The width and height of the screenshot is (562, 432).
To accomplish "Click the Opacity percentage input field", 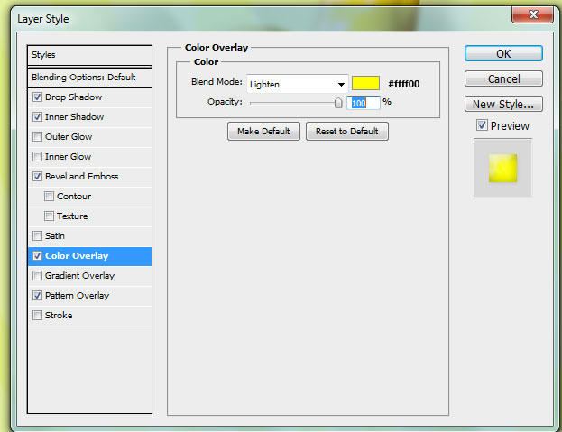I will [364, 103].
